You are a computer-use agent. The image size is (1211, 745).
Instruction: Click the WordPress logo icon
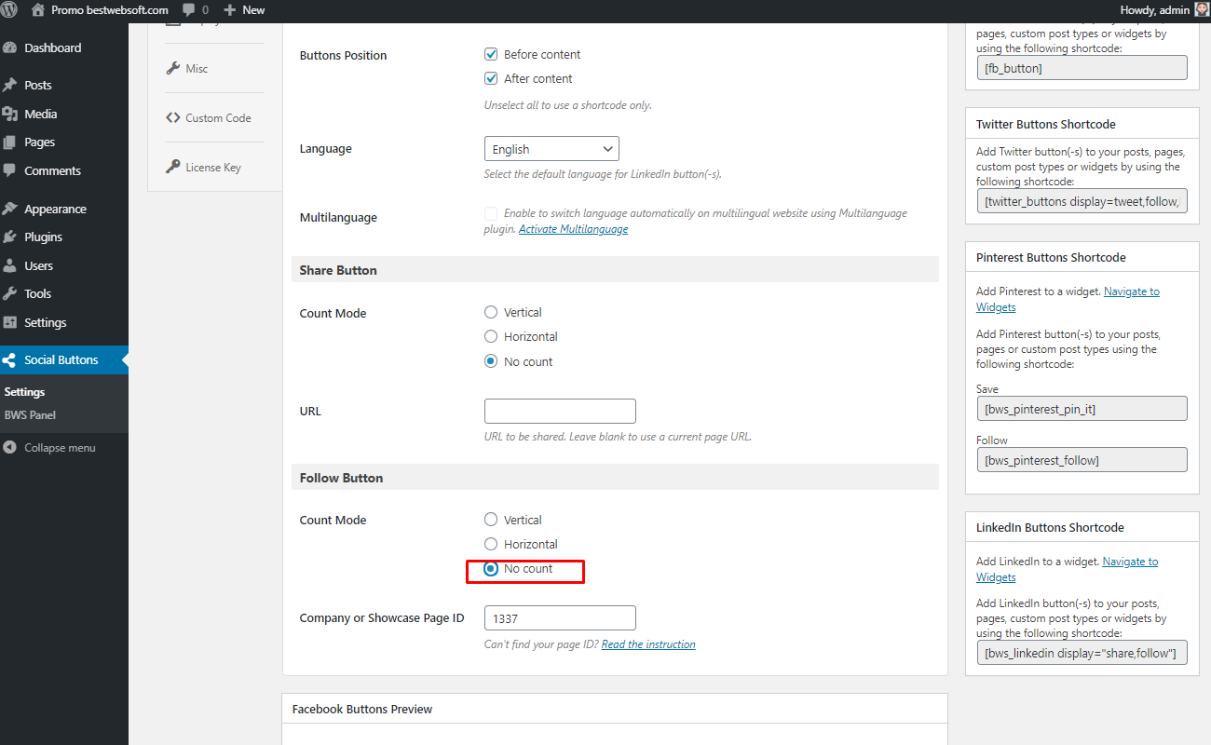(x=10, y=10)
